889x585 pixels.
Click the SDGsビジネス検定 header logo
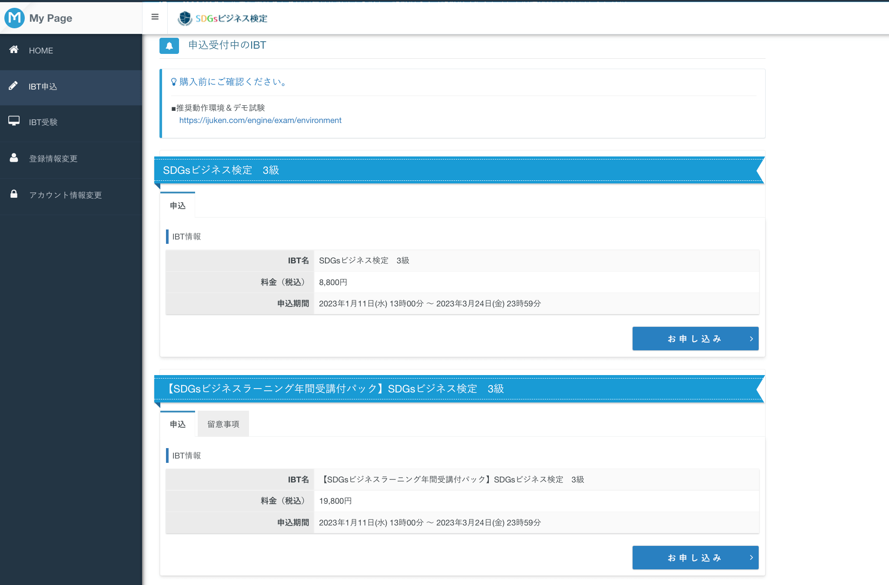pyautogui.click(x=222, y=18)
